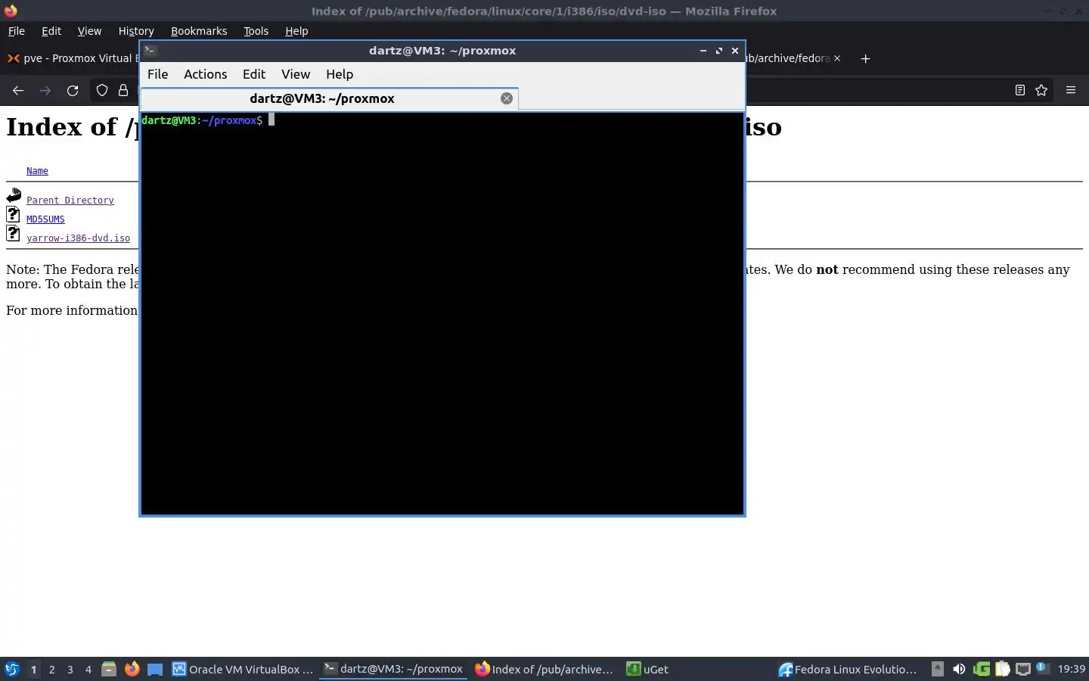Switch to workspace 1
1089x681 pixels.
(33, 669)
